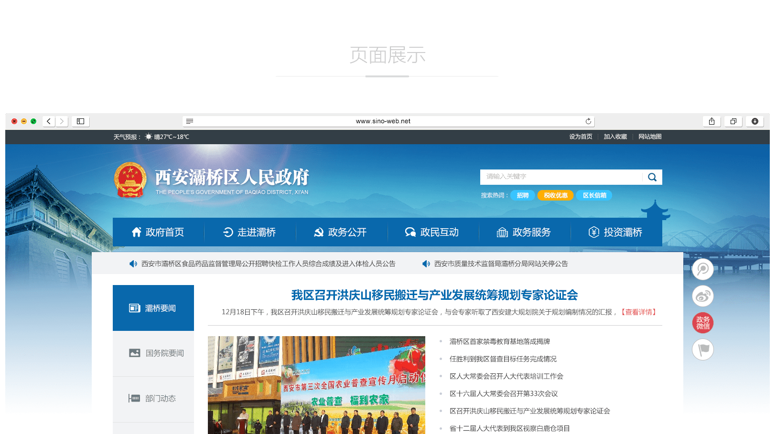The height and width of the screenshot is (434, 776).
Task: Open the 走进灞桥 navigation item
Action: point(250,232)
